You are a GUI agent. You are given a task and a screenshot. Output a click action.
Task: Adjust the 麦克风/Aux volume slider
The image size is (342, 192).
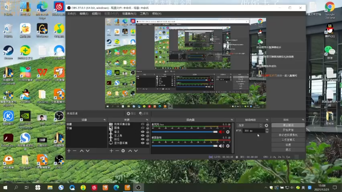tap(185, 132)
